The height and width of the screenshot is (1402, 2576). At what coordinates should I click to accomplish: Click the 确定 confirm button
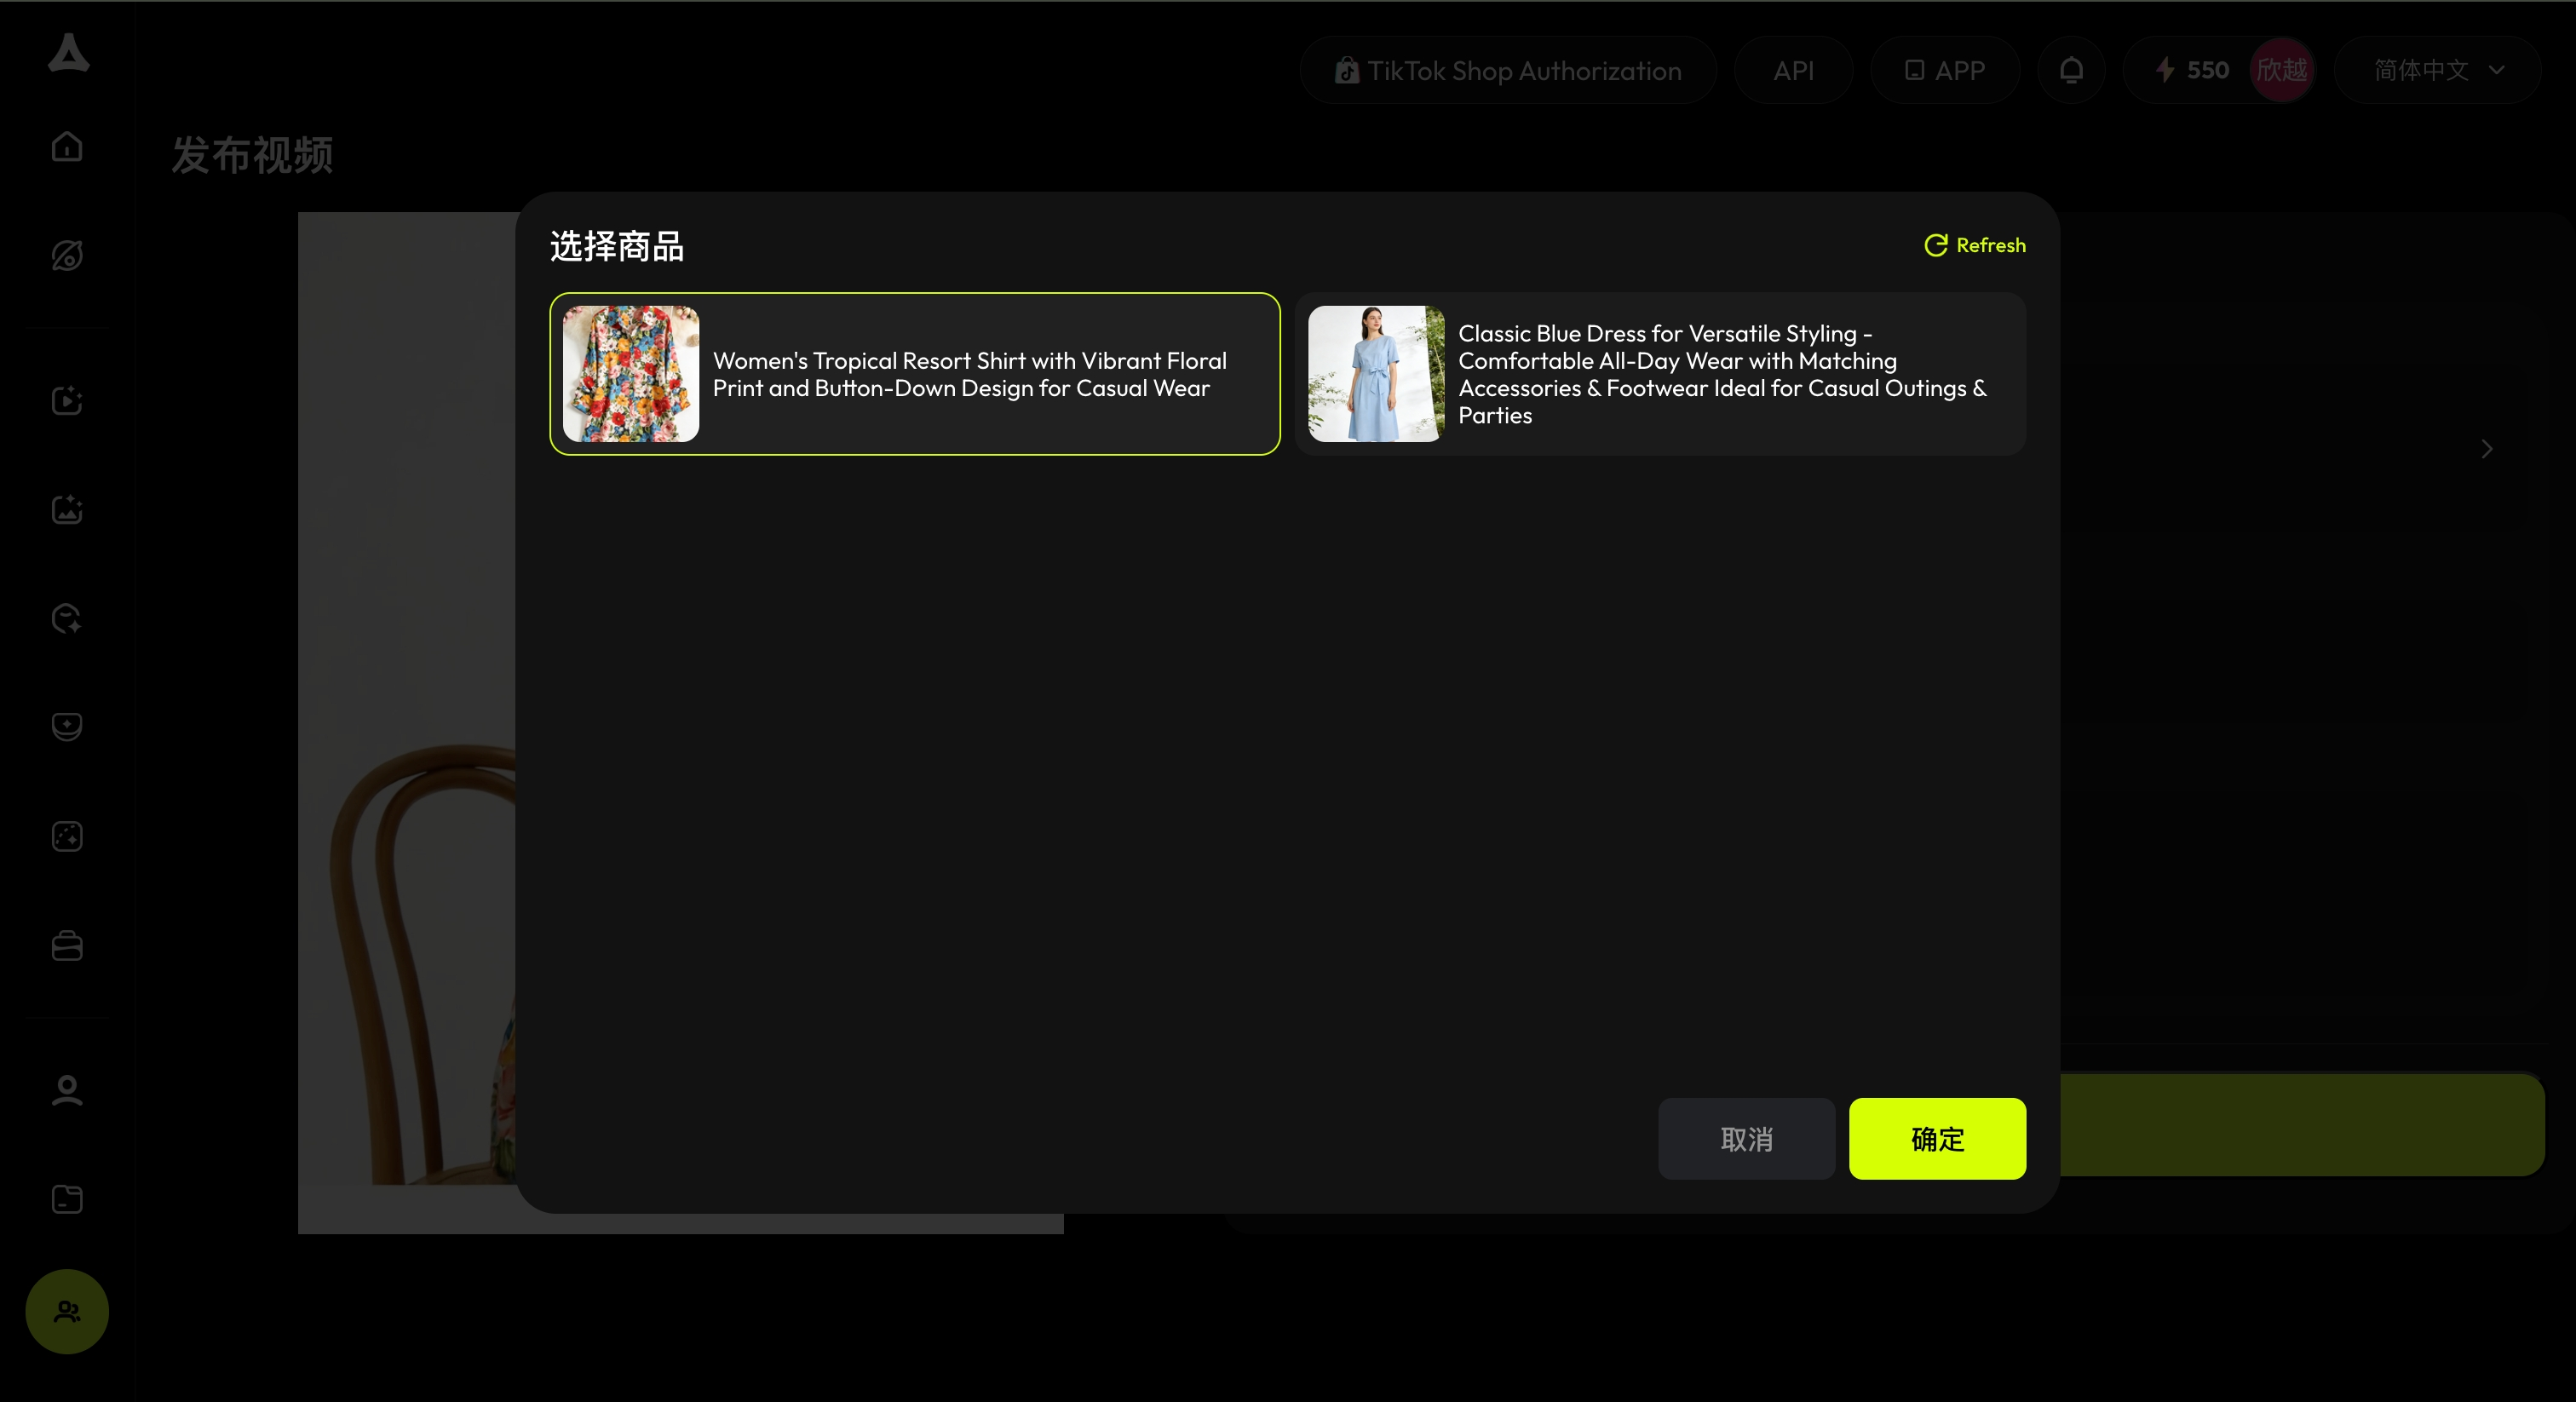pyautogui.click(x=1937, y=1139)
